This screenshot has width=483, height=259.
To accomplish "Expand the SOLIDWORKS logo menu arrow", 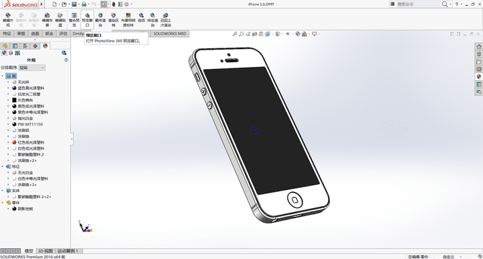I will 42,4.
